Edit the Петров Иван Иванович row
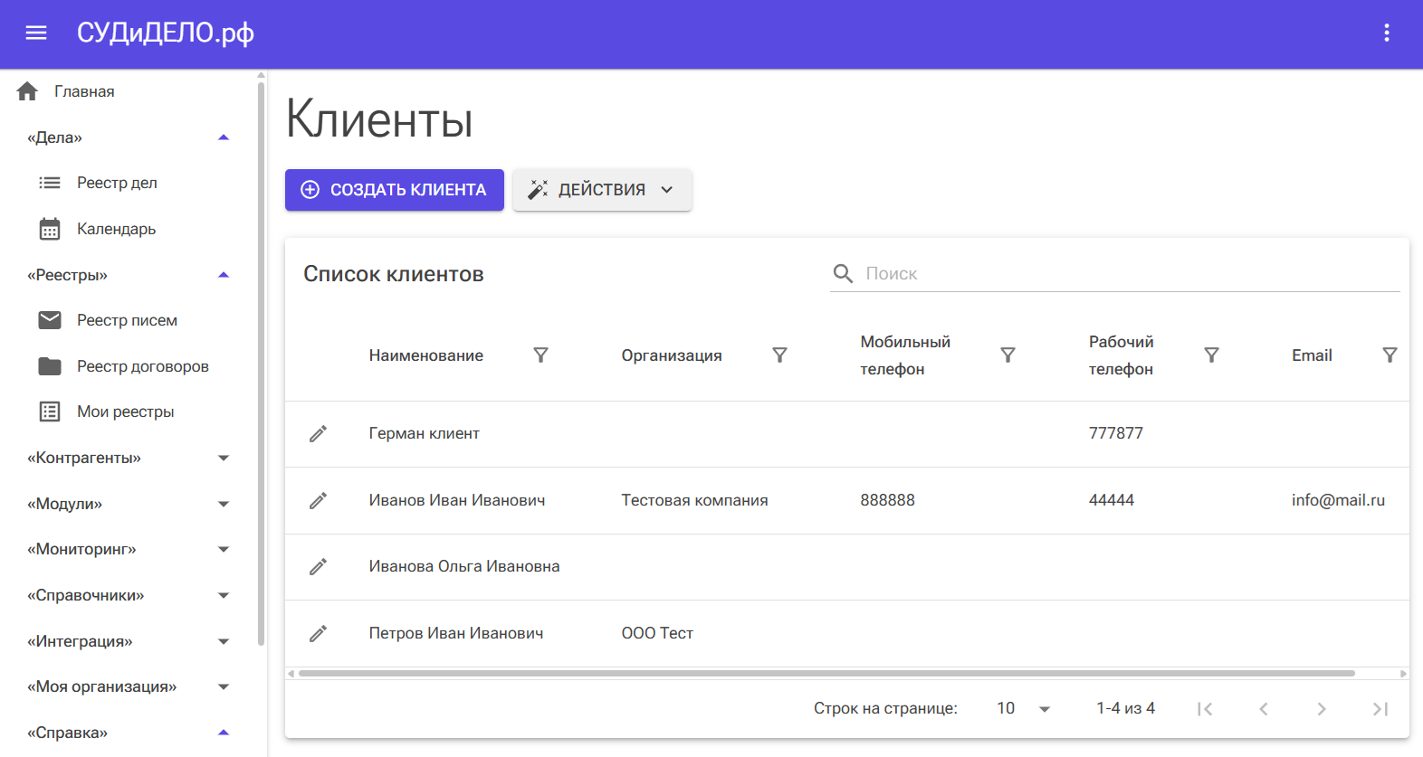1423x757 pixels. pos(318,634)
